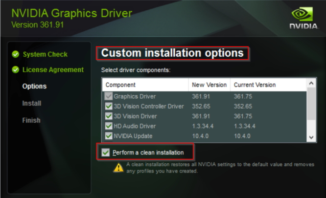Click the Current Version column header
The width and height of the screenshot is (326, 198).
[x=268, y=85]
